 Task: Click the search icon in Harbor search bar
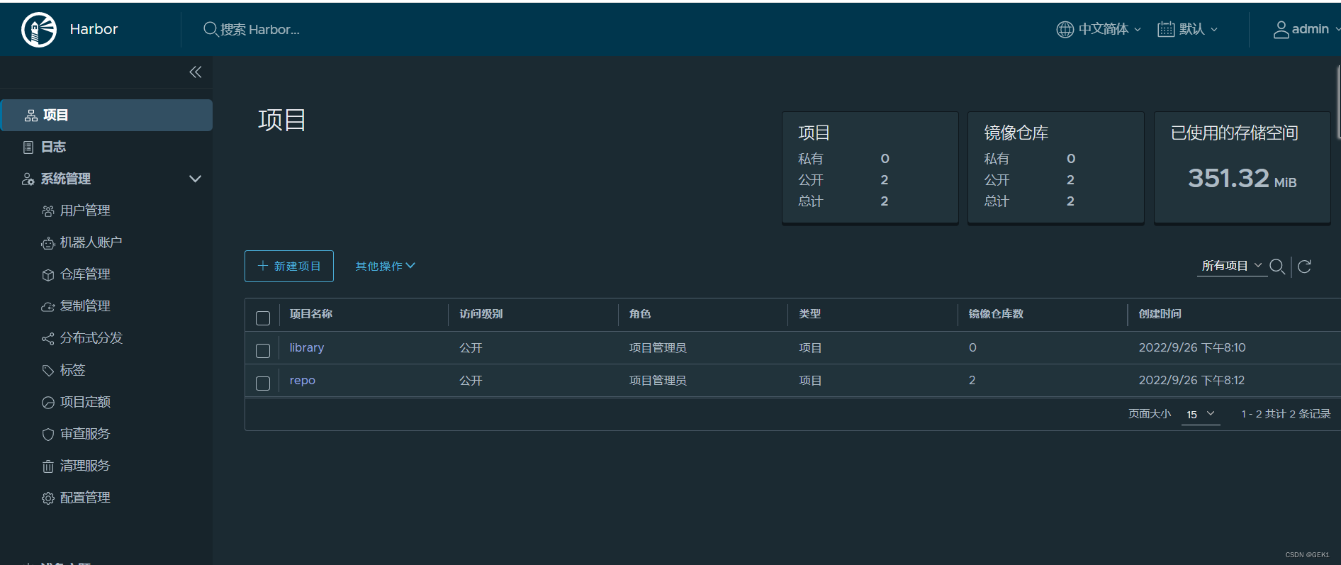pos(211,29)
